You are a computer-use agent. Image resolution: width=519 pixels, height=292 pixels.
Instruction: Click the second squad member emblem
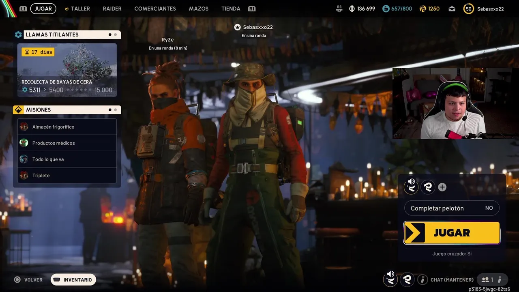[428, 187]
